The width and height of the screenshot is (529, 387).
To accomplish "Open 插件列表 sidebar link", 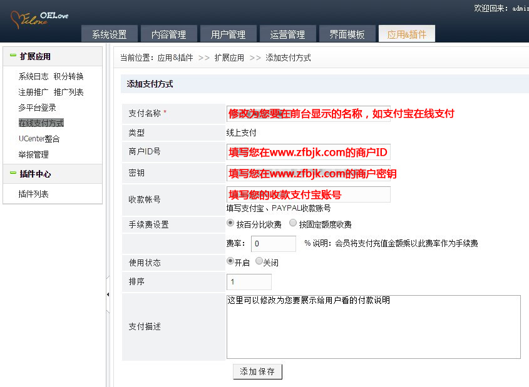I will [x=33, y=194].
